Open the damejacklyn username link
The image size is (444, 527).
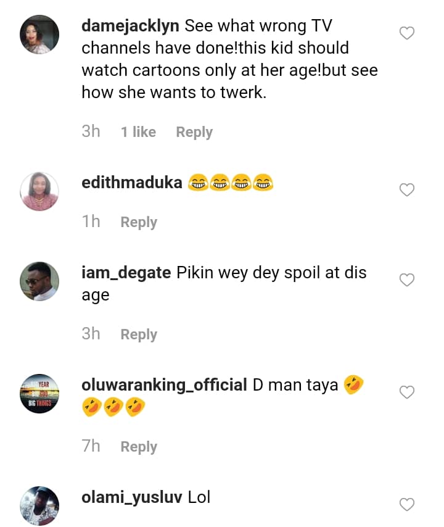[x=131, y=26]
